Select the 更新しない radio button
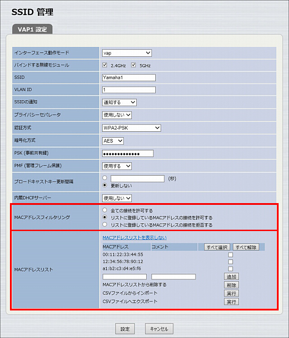Screen dimensions: 289x338 [105, 185]
